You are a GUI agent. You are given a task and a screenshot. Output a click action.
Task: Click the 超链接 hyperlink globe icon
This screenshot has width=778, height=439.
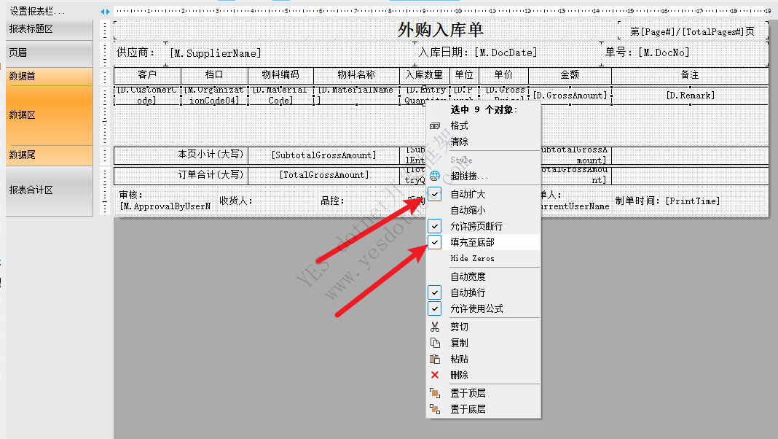(x=435, y=176)
